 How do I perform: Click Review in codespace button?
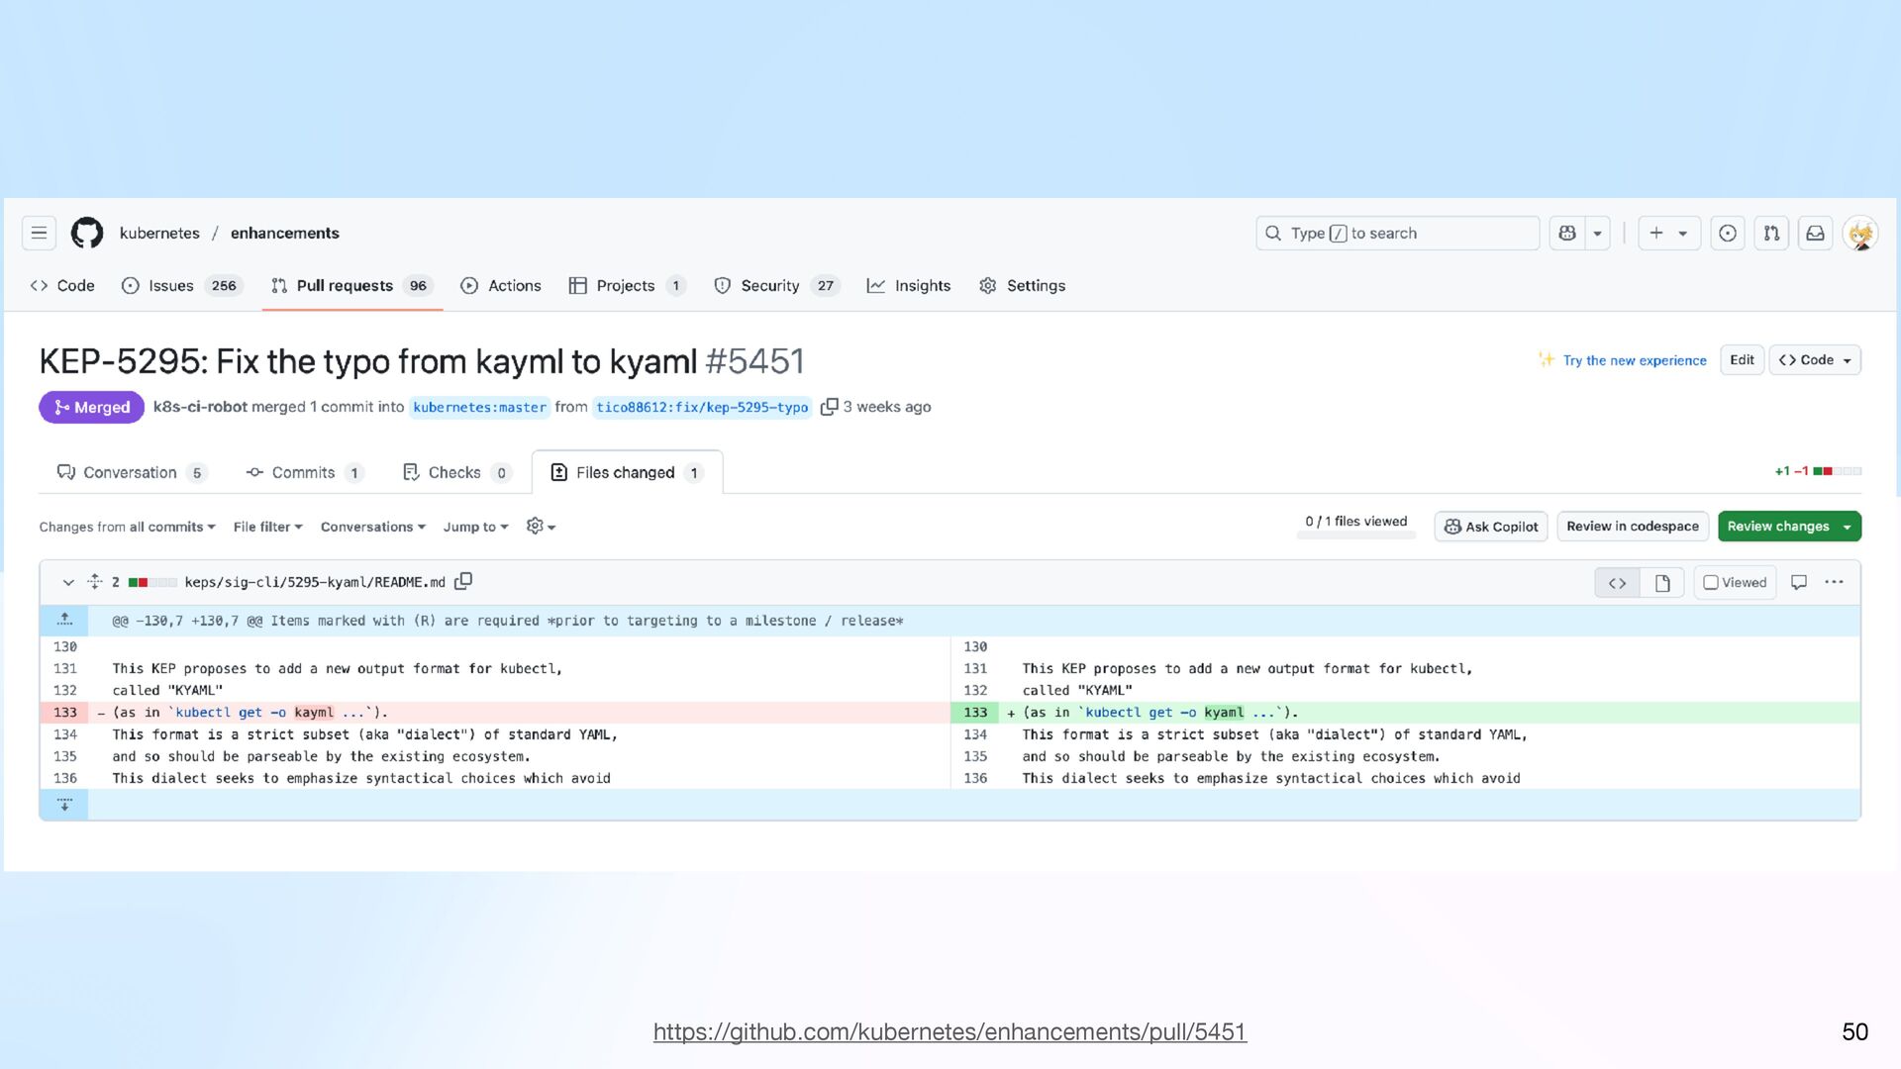pyautogui.click(x=1633, y=527)
